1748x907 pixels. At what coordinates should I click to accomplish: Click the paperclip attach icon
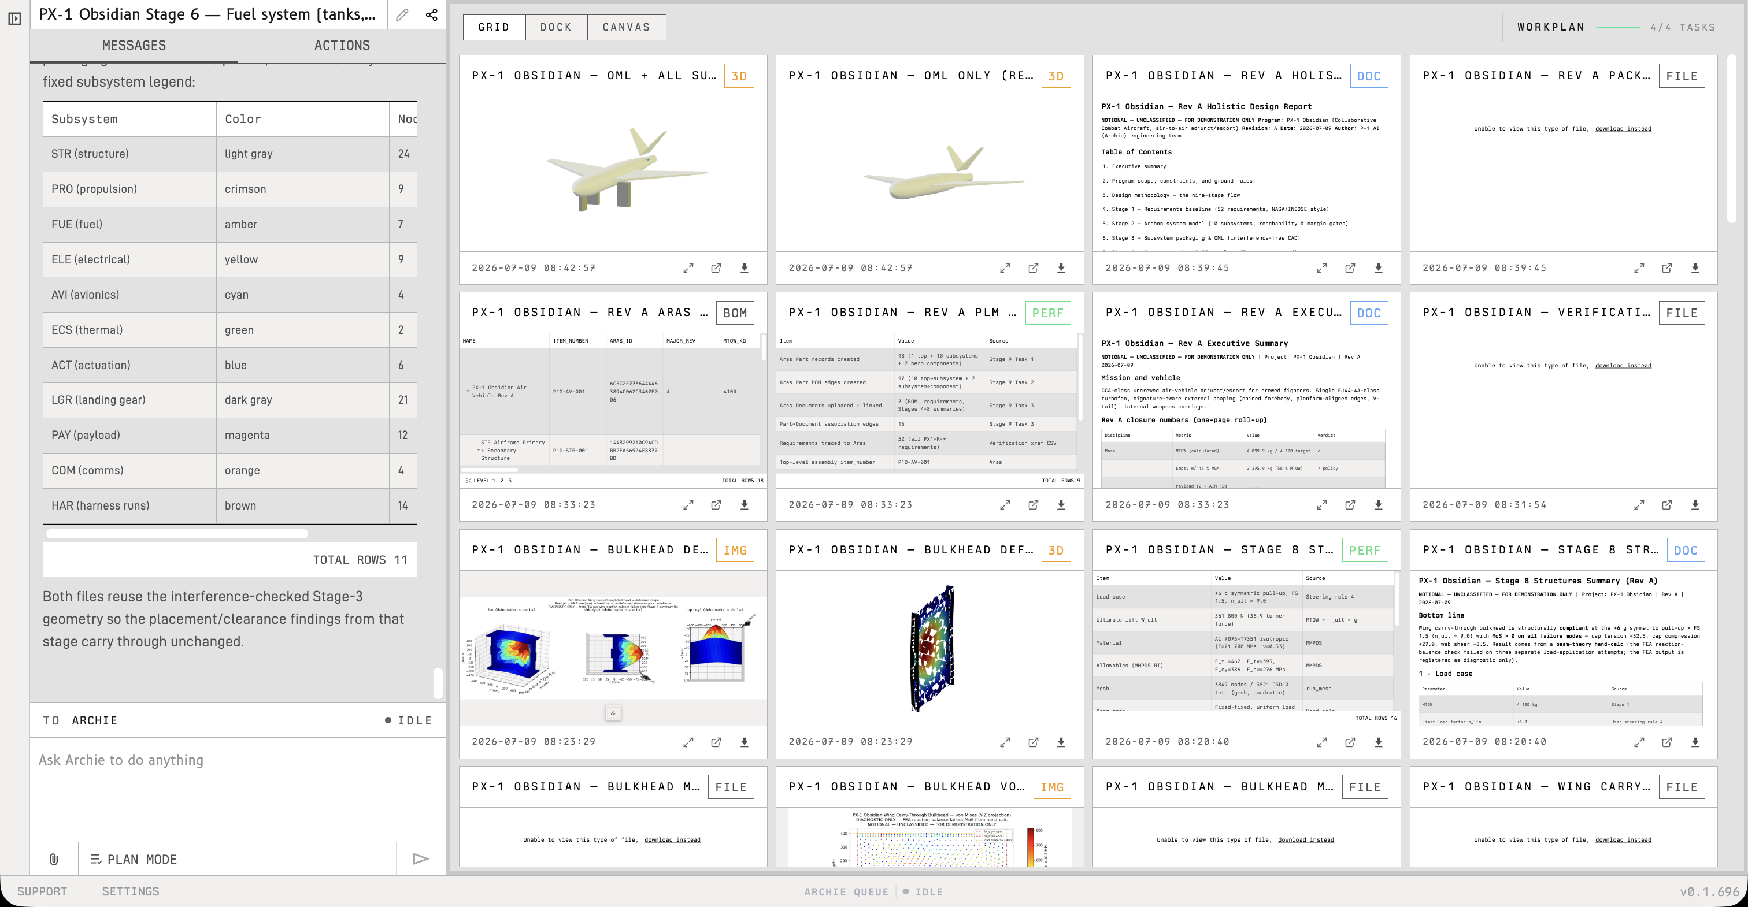coord(54,859)
